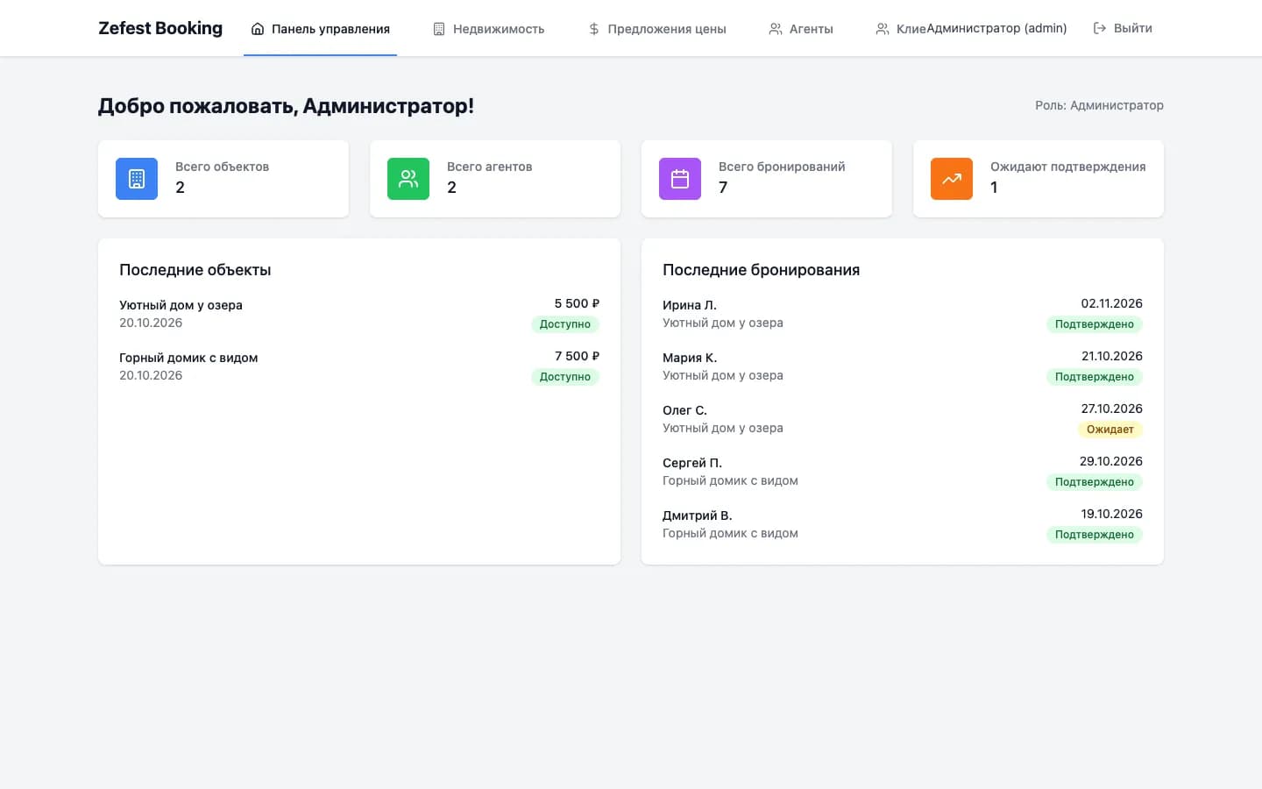
Task: Click the 5 500 ₽ price
Action: (577, 303)
